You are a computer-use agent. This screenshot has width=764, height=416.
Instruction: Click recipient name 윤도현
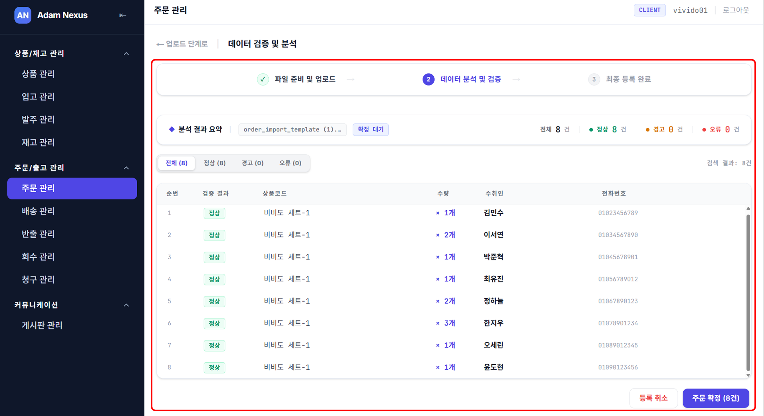point(493,367)
